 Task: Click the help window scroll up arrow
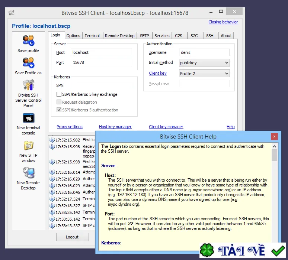click(274, 146)
